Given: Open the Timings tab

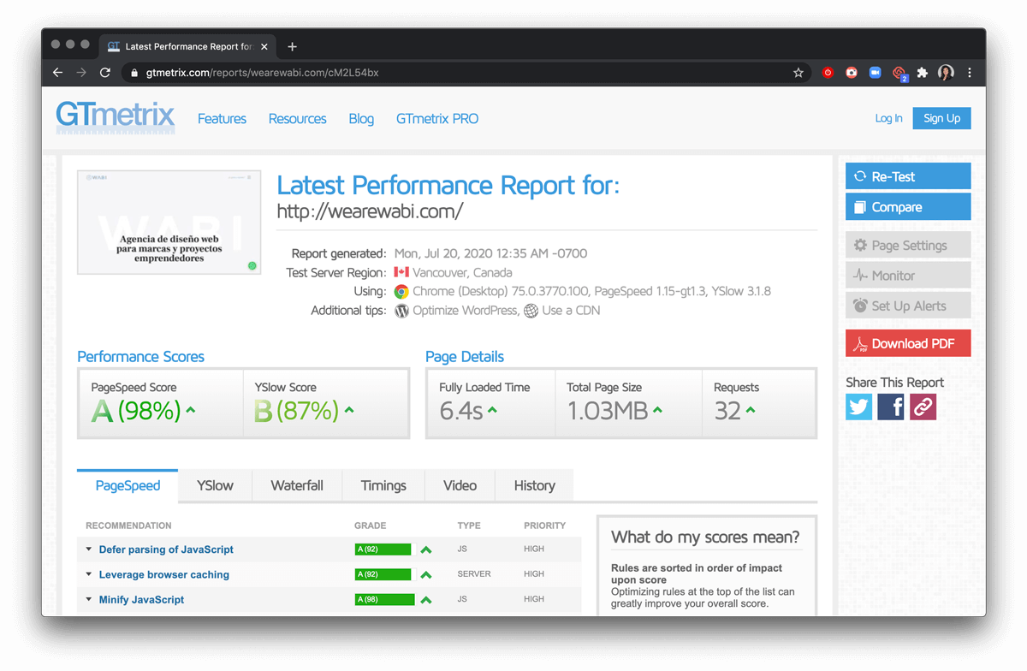Looking at the screenshot, I should 383,485.
